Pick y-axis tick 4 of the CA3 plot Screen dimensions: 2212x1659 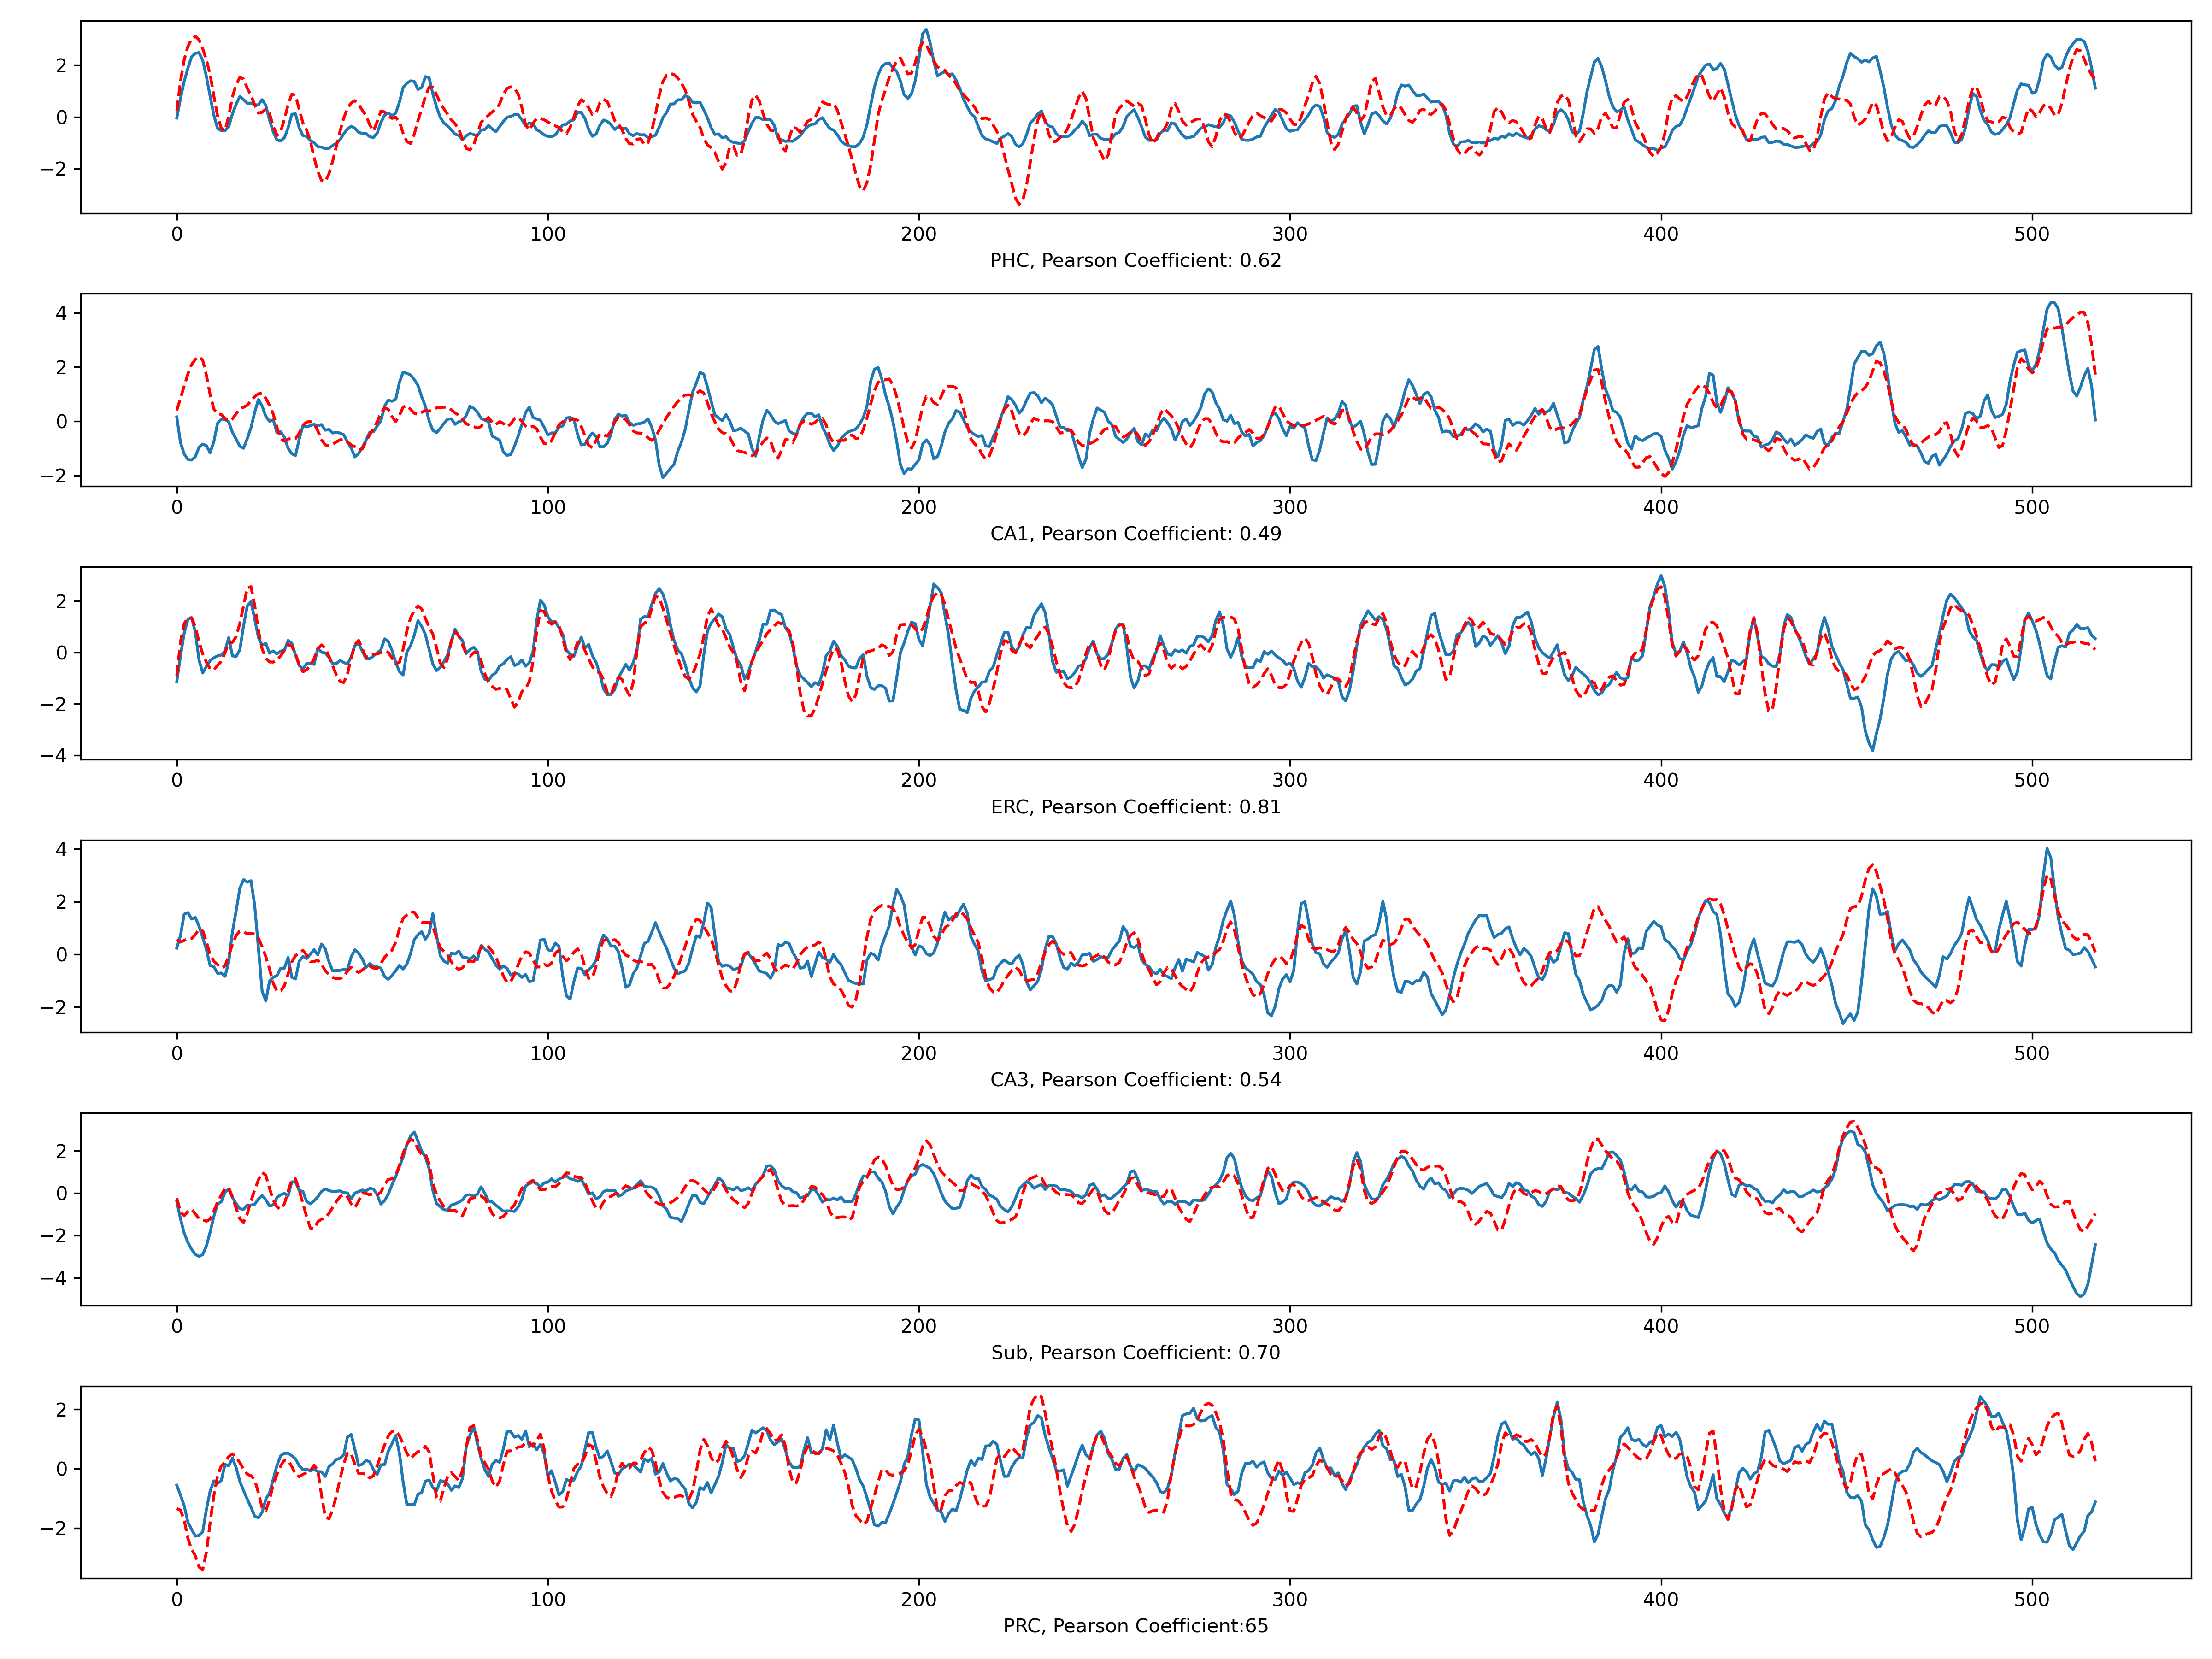(x=62, y=850)
